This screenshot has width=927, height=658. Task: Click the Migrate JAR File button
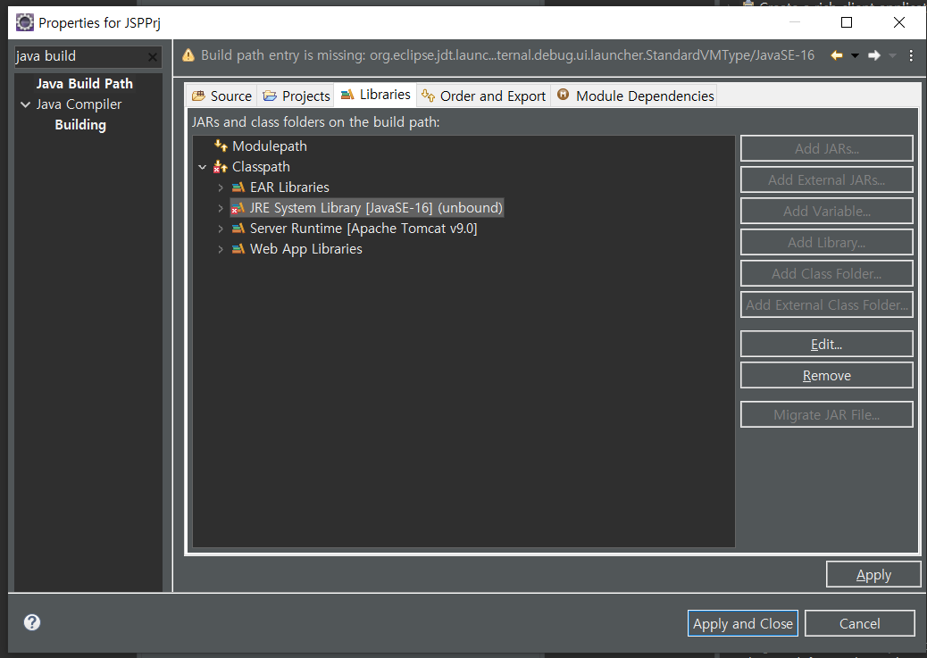[826, 414]
